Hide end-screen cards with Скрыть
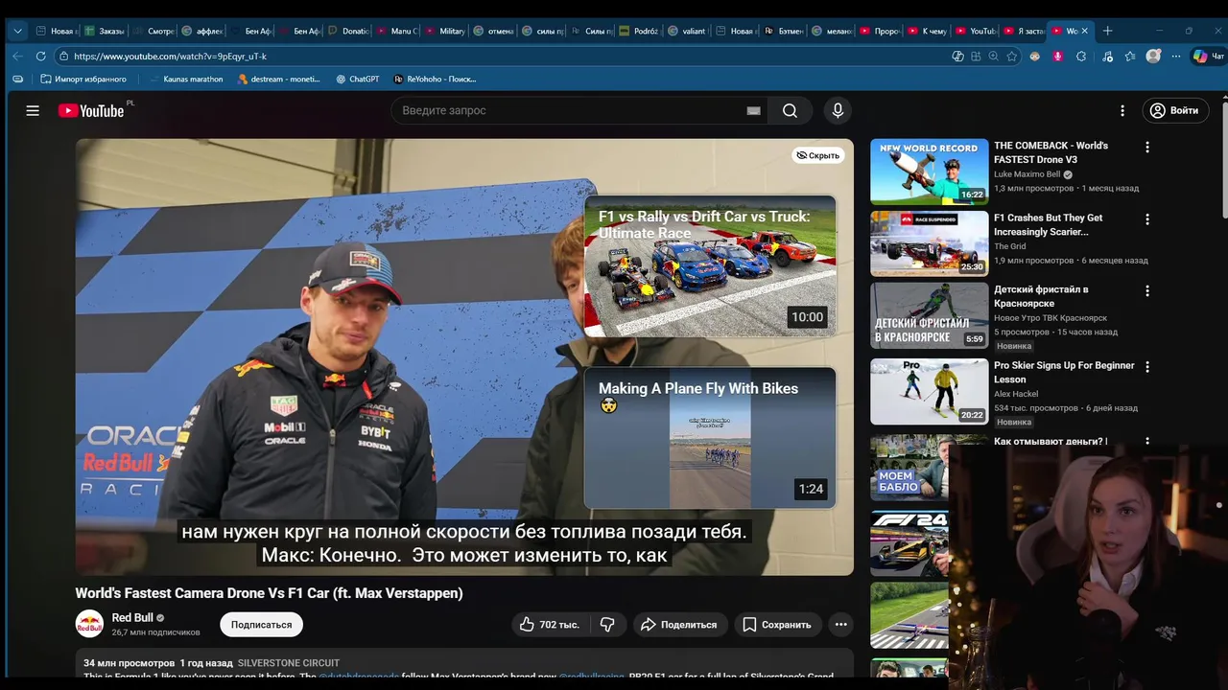This screenshot has width=1228, height=690. (818, 155)
